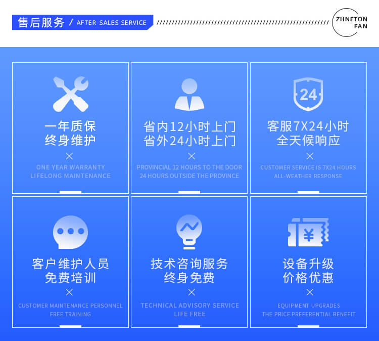Select the EQUIPMENT UPGRADES caption text

tap(308, 306)
